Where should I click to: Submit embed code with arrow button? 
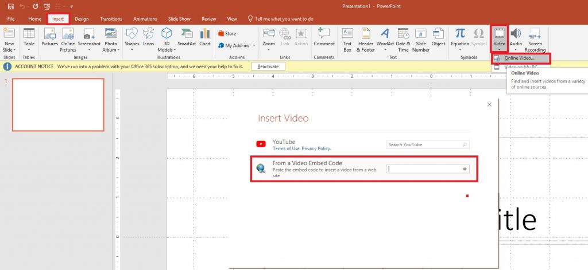click(x=465, y=169)
